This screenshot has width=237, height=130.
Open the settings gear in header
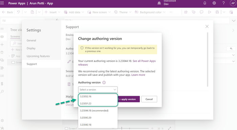(214, 3)
